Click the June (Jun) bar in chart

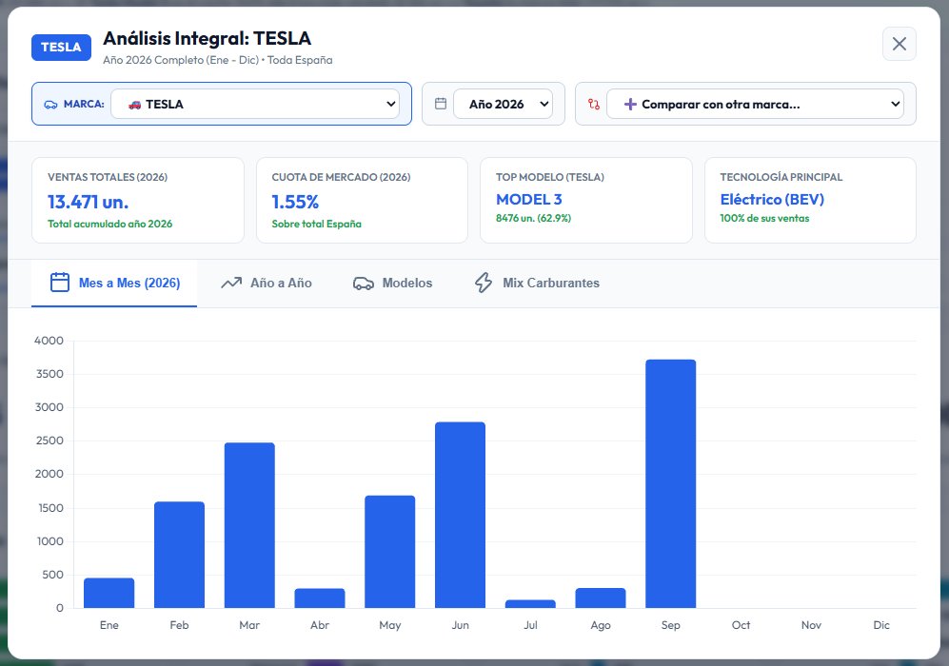click(460, 515)
